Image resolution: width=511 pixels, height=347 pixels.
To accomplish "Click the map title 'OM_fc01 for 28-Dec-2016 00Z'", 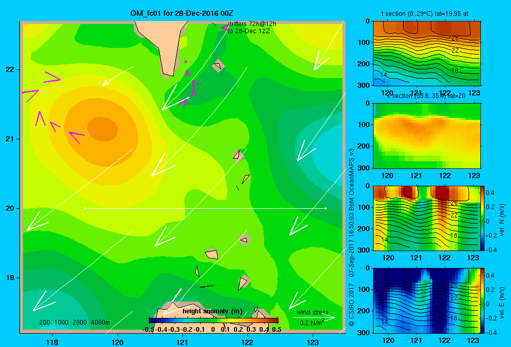I will coord(181,13).
